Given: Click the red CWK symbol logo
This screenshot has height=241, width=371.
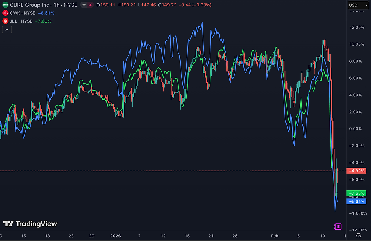Looking at the screenshot, I should point(5,13).
